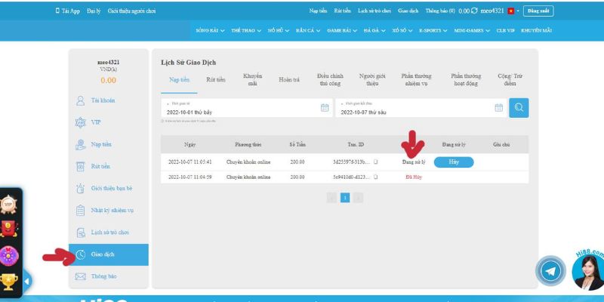The height and width of the screenshot is (302, 604).
Task: Select Giao dịch in the left sidebar
Action: (102, 255)
